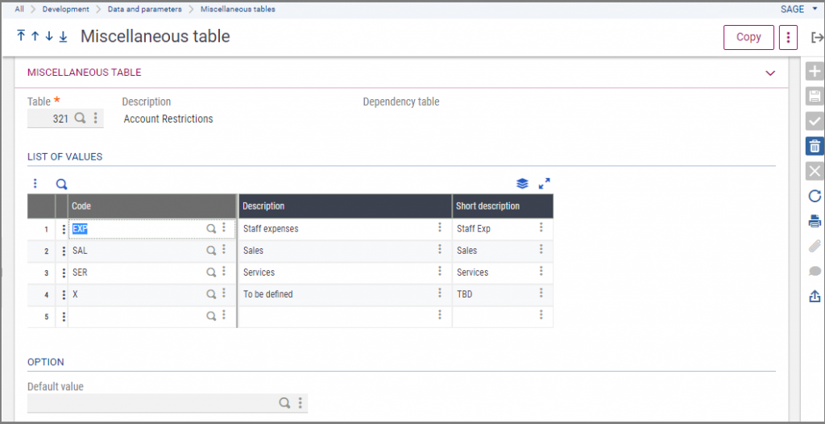Navigate to All breadcrumb

tap(19, 9)
